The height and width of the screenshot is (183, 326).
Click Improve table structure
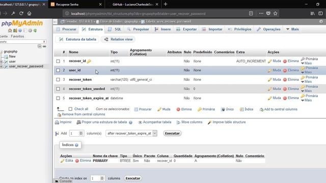point(227,122)
